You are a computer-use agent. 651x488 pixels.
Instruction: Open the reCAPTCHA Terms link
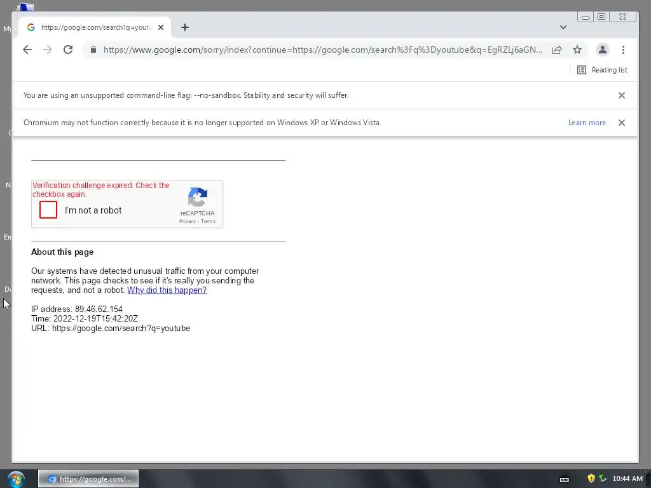click(209, 221)
